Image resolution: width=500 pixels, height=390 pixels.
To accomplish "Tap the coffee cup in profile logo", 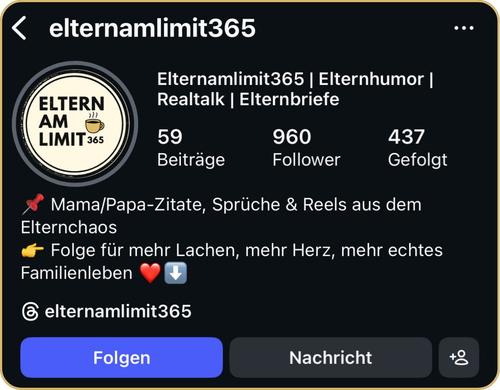I will pos(95,123).
